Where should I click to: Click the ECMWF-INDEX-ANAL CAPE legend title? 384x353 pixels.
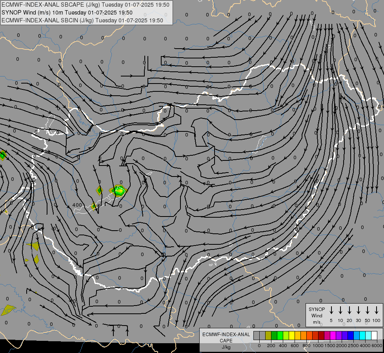(226, 337)
